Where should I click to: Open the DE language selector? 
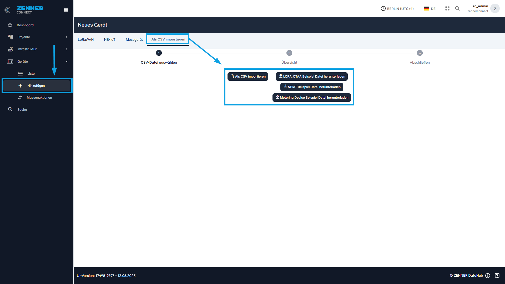click(429, 8)
